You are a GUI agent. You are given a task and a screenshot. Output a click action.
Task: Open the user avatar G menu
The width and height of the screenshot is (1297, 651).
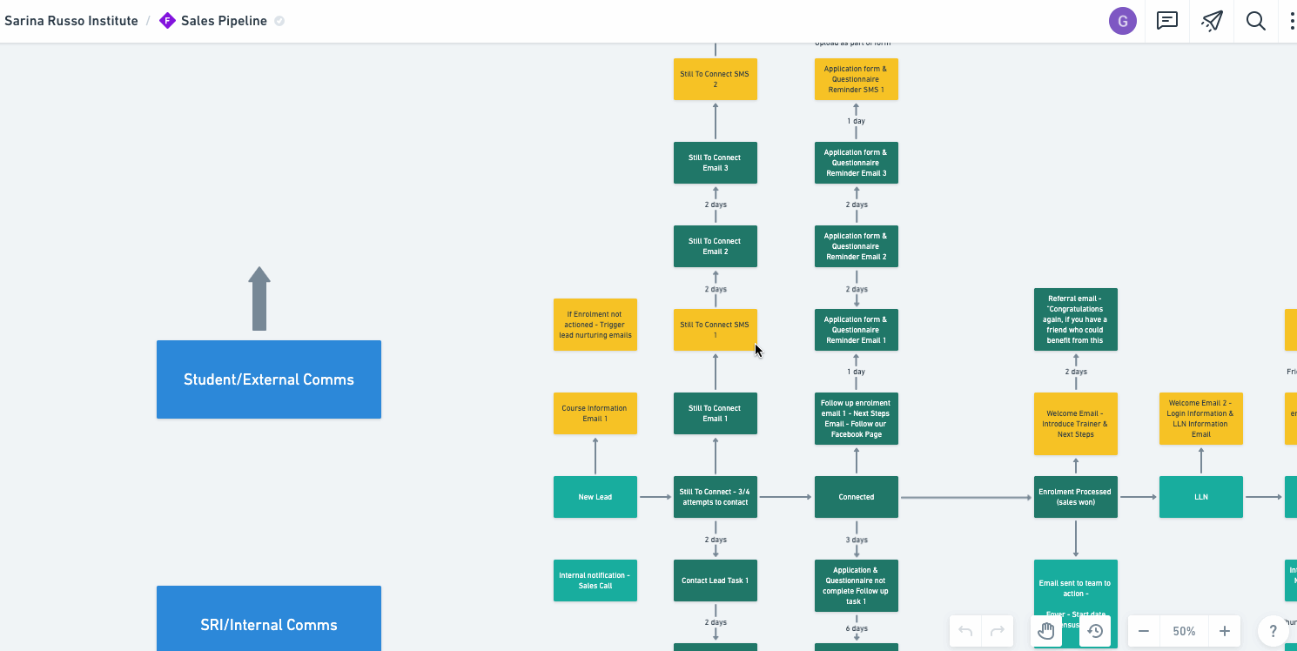(1123, 21)
